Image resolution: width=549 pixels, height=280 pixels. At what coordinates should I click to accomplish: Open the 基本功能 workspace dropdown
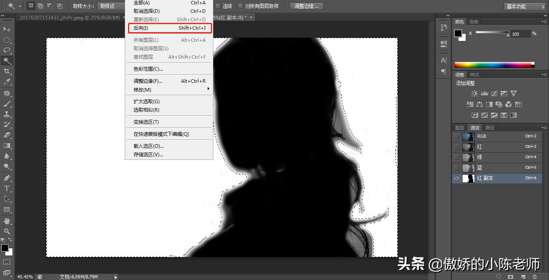pyautogui.click(x=525, y=6)
